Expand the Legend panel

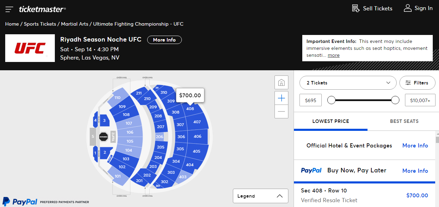coord(260,196)
